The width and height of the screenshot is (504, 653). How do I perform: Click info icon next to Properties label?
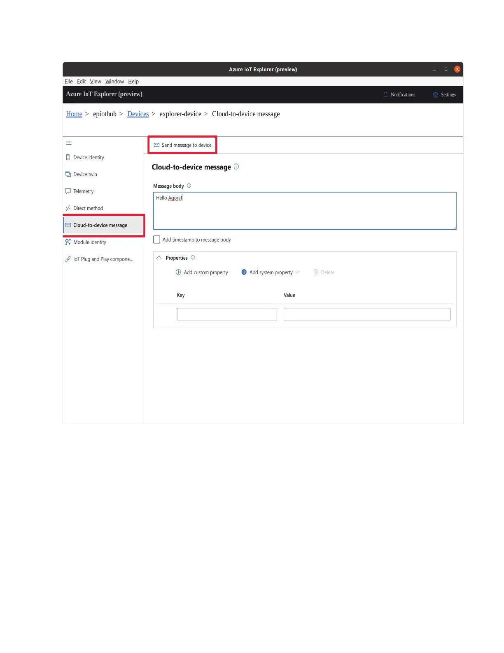pyautogui.click(x=193, y=258)
